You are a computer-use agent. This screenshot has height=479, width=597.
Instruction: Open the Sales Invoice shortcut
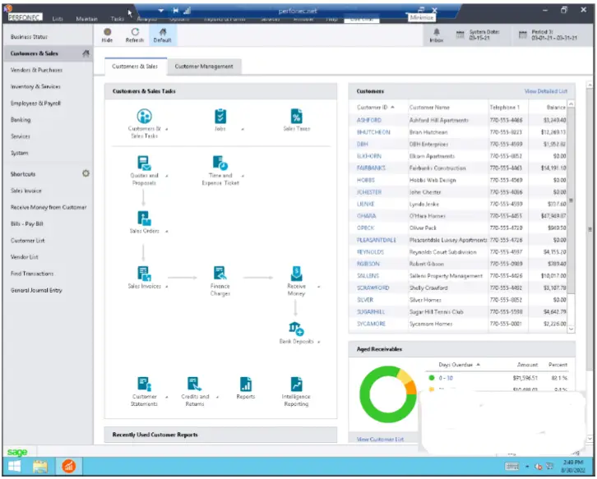tap(25, 191)
